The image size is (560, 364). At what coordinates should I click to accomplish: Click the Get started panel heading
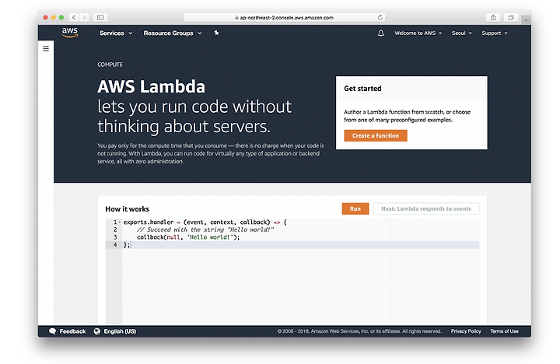pyautogui.click(x=362, y=89)
